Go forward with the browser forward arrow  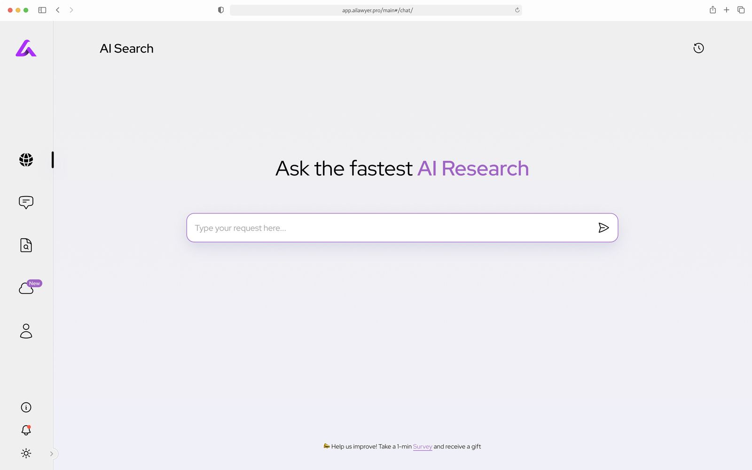[71, 10]
